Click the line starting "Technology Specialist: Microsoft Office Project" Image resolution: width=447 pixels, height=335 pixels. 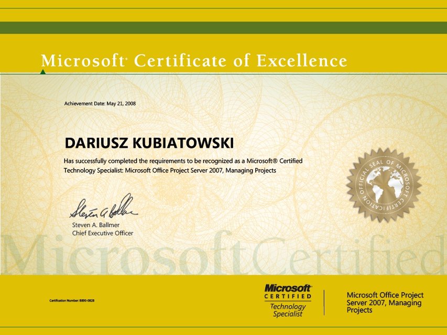tap(170, 170)
